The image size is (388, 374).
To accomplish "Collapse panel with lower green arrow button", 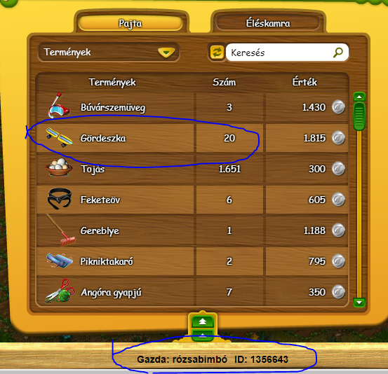I will (x=202, y=335).
